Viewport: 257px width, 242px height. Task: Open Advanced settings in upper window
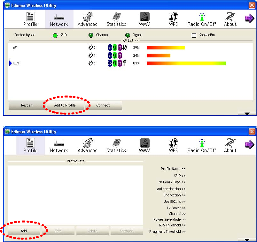tap(88, 19)
